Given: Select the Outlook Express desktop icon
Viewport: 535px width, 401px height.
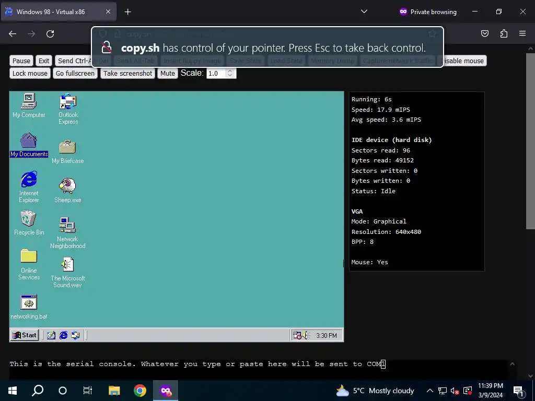Looking at the screenshot, I should (x=68, y=109).
